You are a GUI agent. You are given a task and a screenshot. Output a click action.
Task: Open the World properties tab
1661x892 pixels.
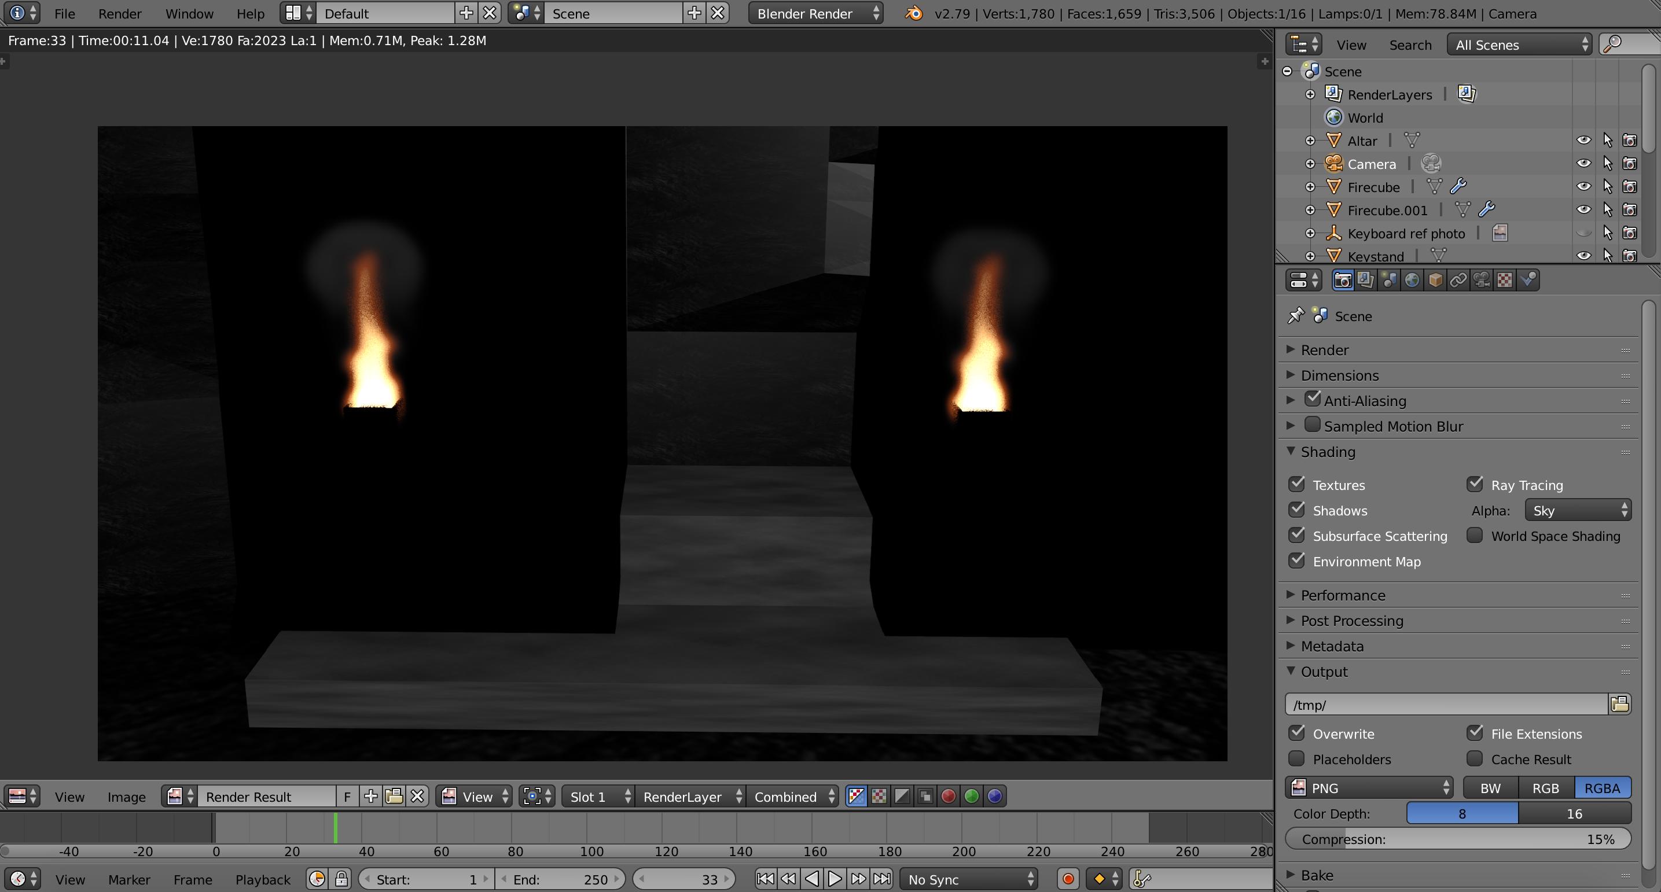pyautogui.click(x=1412, y=280)
